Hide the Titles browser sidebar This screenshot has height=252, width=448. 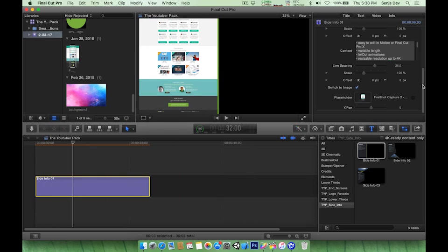(327, 228)
